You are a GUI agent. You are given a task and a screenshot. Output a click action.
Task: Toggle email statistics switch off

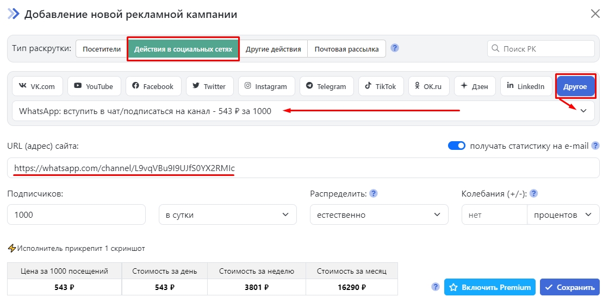point(456,146)
